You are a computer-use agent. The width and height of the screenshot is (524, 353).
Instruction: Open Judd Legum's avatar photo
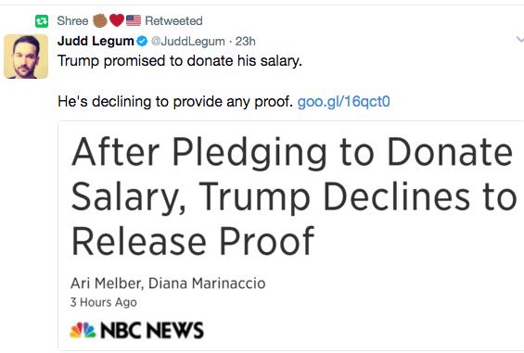(x=26, y=57)
